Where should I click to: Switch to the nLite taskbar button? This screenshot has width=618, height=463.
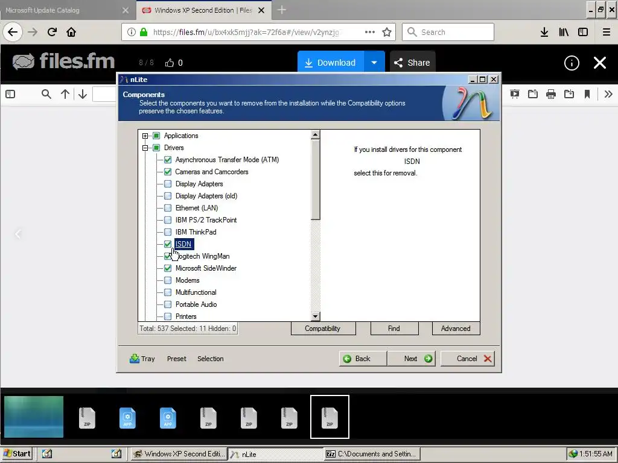coord(275,454)
